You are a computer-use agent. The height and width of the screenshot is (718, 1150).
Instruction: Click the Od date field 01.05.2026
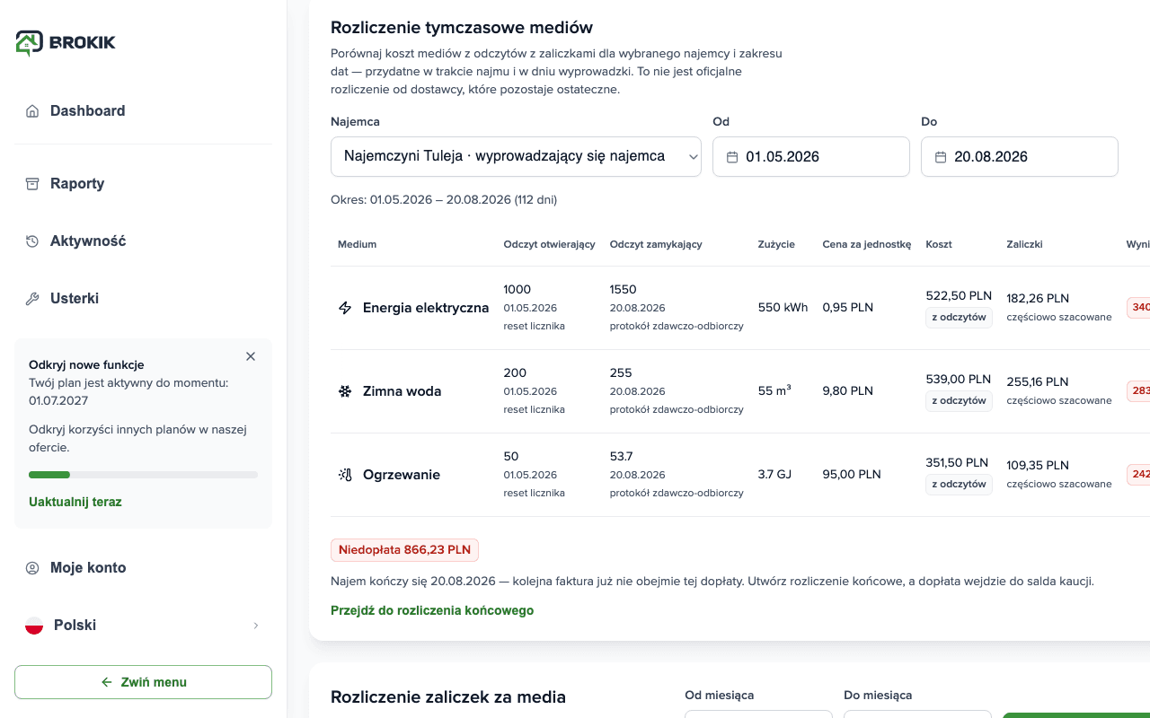(811, 156)
